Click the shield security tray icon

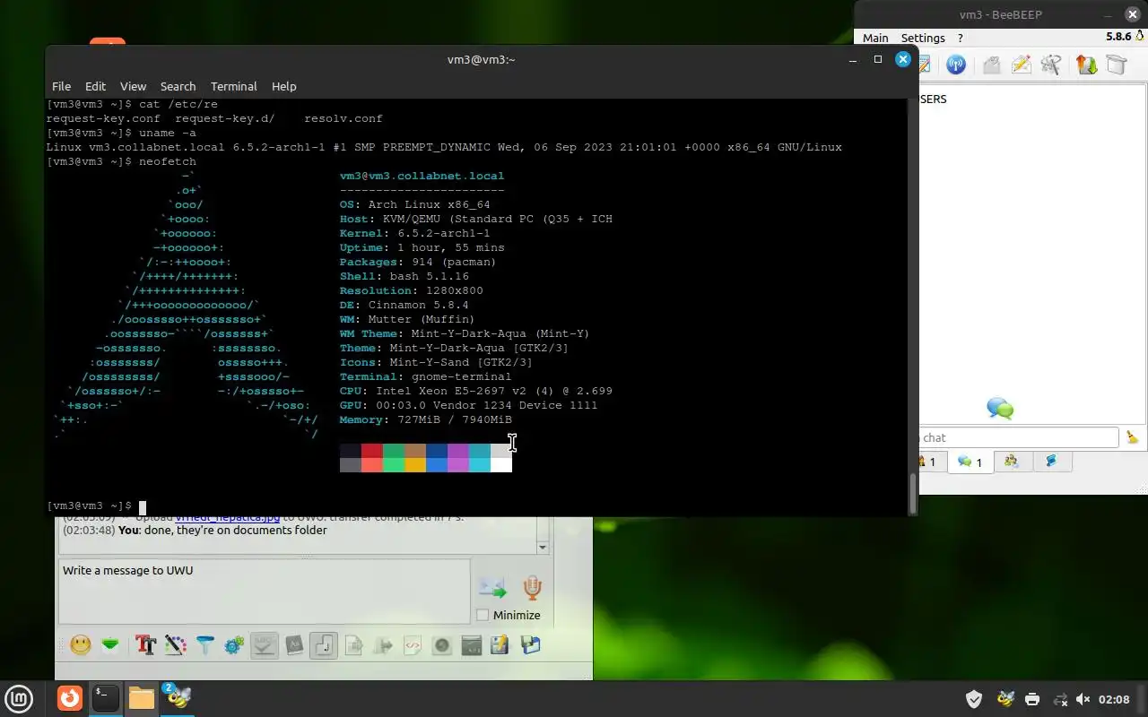(x=974, y=699)
